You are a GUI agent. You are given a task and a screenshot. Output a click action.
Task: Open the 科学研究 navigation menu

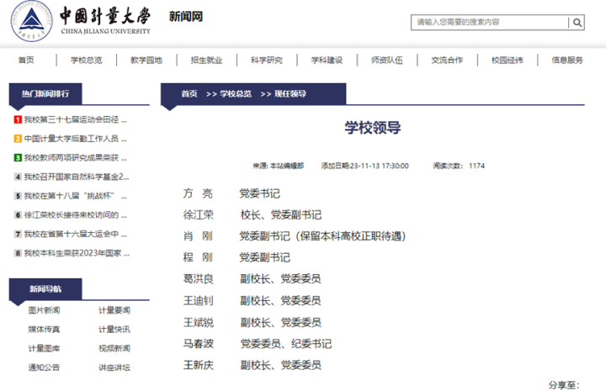[266, 60]
